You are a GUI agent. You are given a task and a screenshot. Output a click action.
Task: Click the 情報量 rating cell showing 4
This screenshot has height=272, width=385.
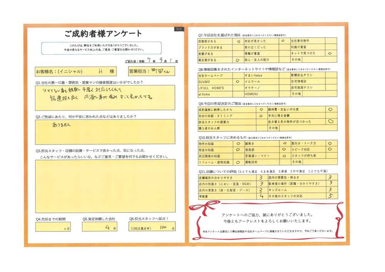tap(261, 196)
